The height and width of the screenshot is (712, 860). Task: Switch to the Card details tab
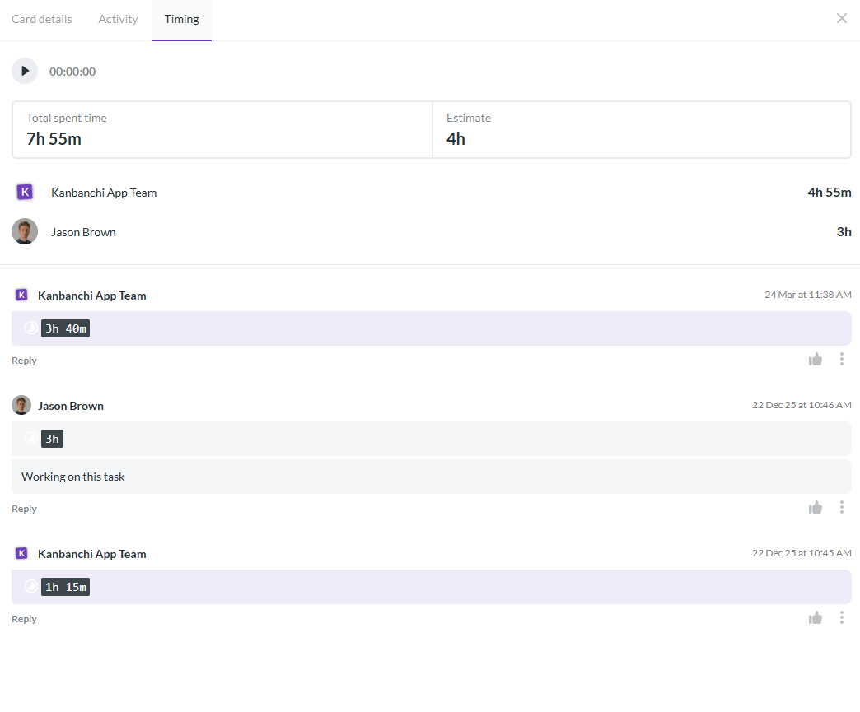[42, 19]
